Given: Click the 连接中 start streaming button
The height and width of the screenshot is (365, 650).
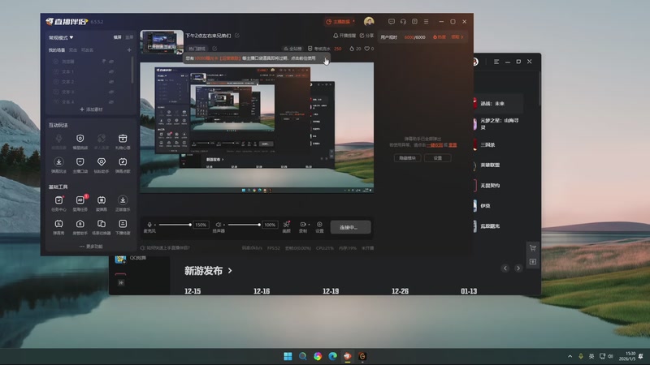Looking at the screenshot, I should tap(350, 227).
